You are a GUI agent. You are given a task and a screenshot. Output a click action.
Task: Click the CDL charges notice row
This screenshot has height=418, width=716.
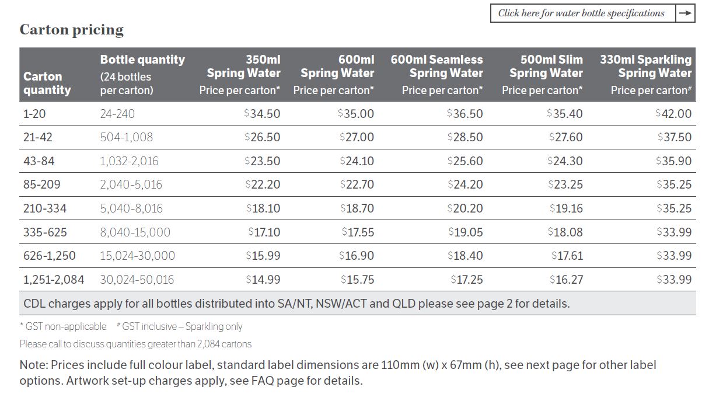(x=296, y=304)
